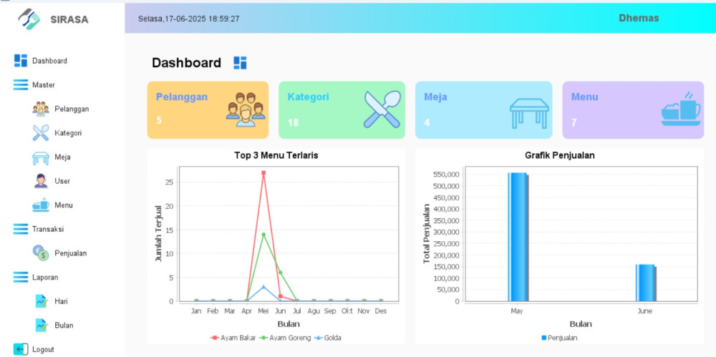Click the User avatar icon in sidebar
Screen dimensions: 716x357
[41, 181]
